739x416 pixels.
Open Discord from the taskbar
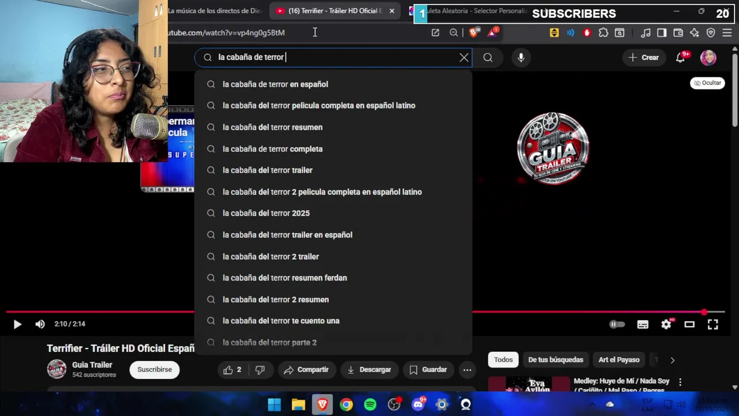click(419, 404)
